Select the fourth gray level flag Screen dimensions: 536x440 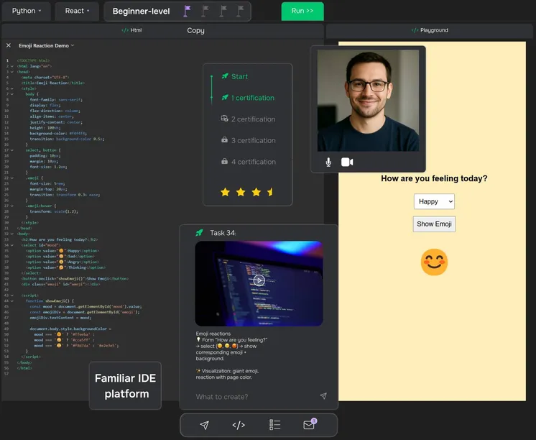click(240, 11)
